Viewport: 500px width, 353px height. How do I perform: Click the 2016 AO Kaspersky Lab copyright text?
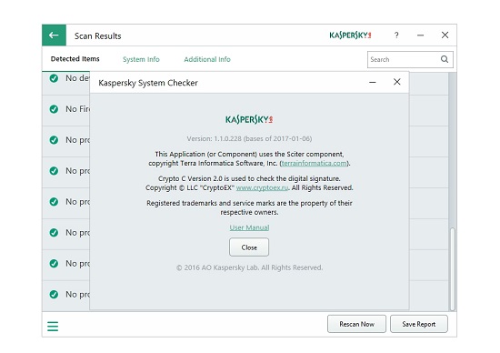click(249, 267)
